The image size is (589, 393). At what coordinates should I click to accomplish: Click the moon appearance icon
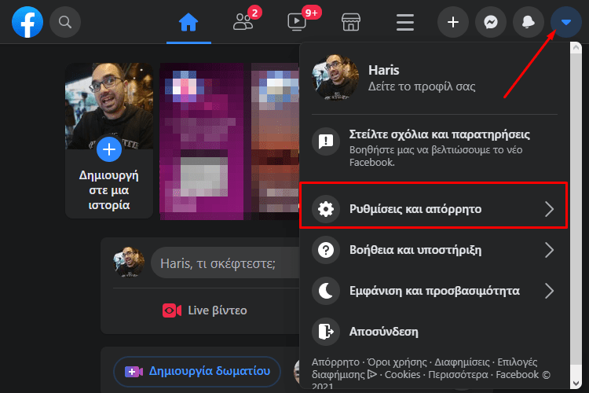[x=326, y=291]
